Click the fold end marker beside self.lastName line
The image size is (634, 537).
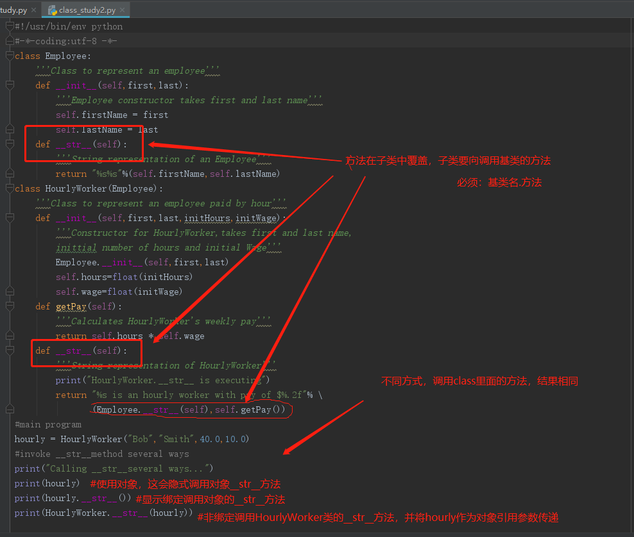10,129
